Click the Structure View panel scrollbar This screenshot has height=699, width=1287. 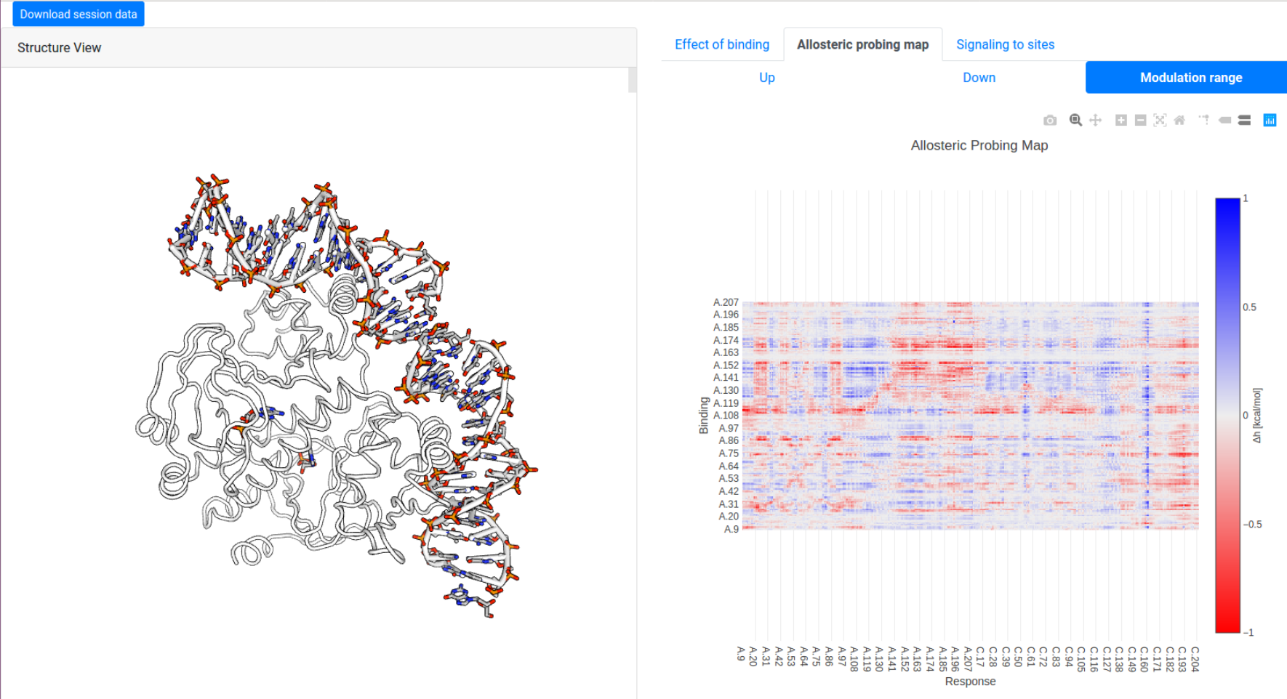632,80
